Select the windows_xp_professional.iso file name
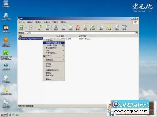157x117 pixels. tap(31, 39)
